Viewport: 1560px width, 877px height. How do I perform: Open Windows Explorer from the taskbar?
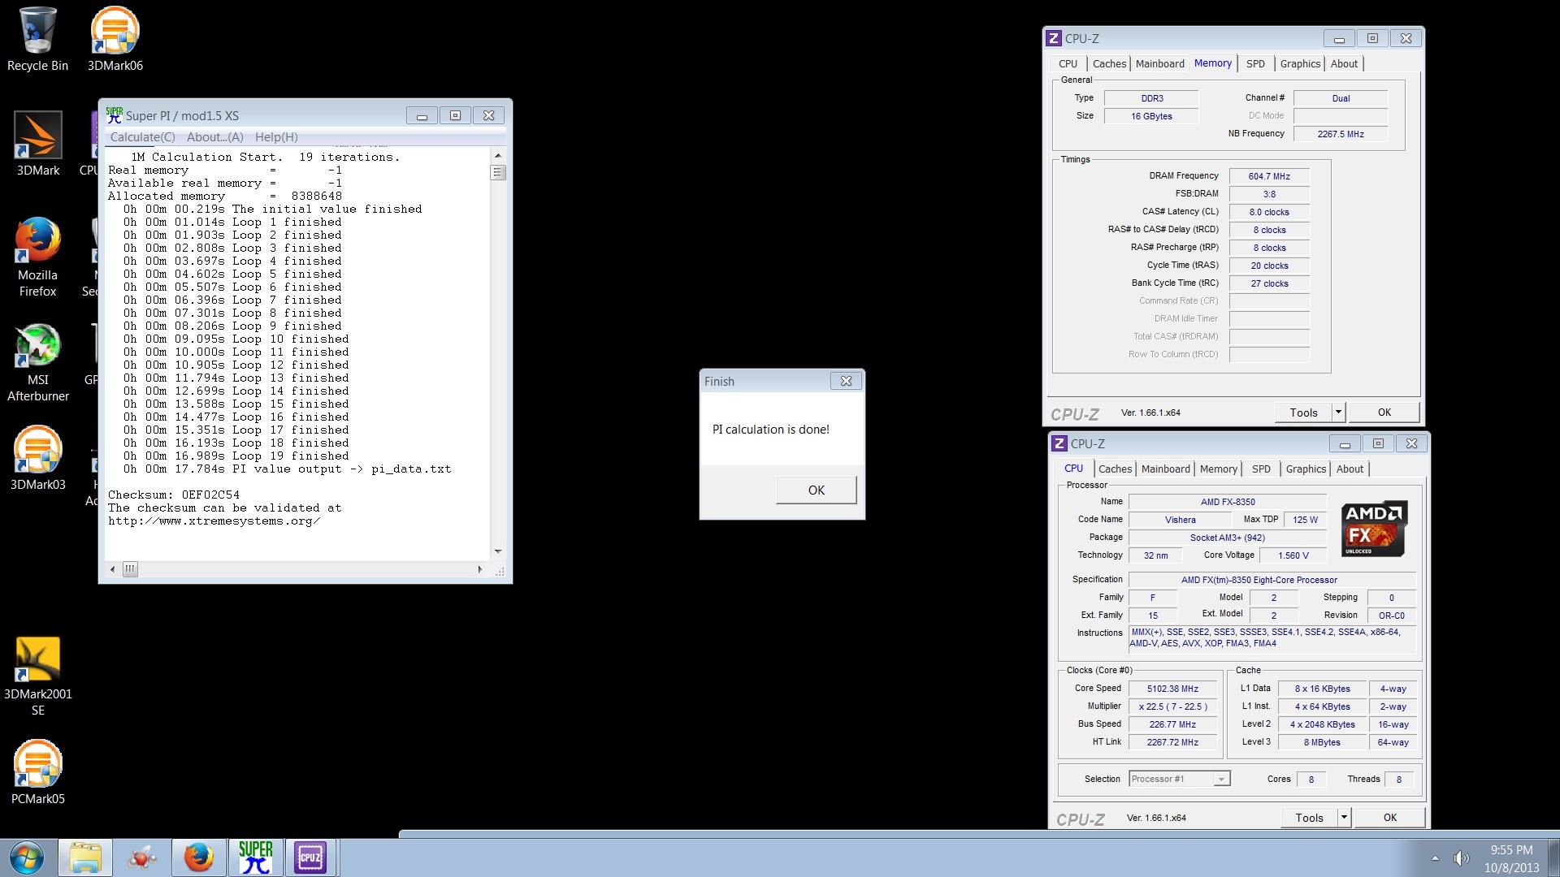point(85,858)
